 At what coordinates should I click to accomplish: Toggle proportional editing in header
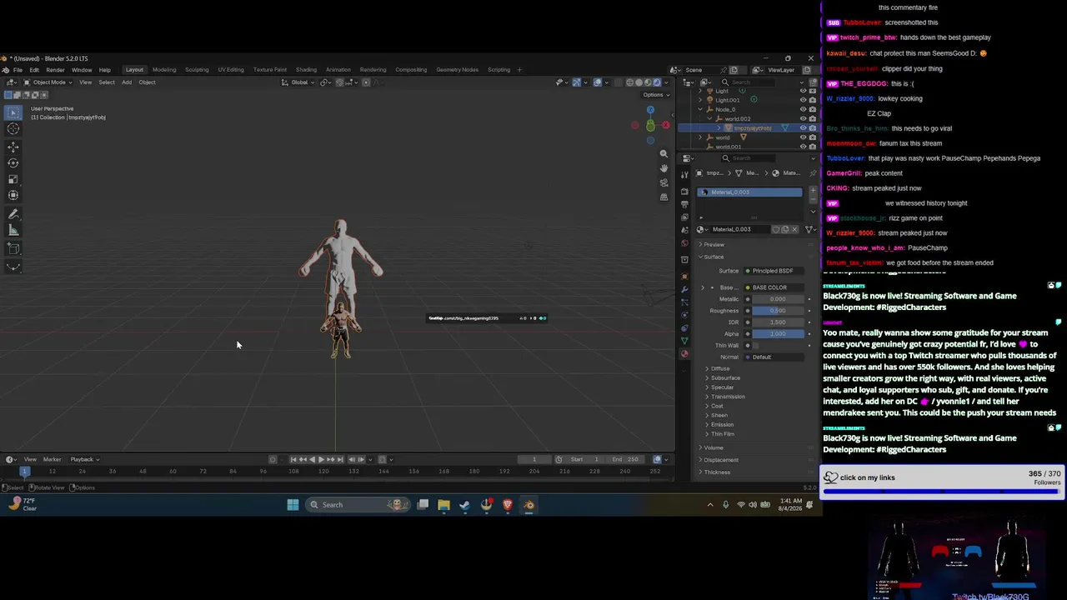(x=366, y=82)
